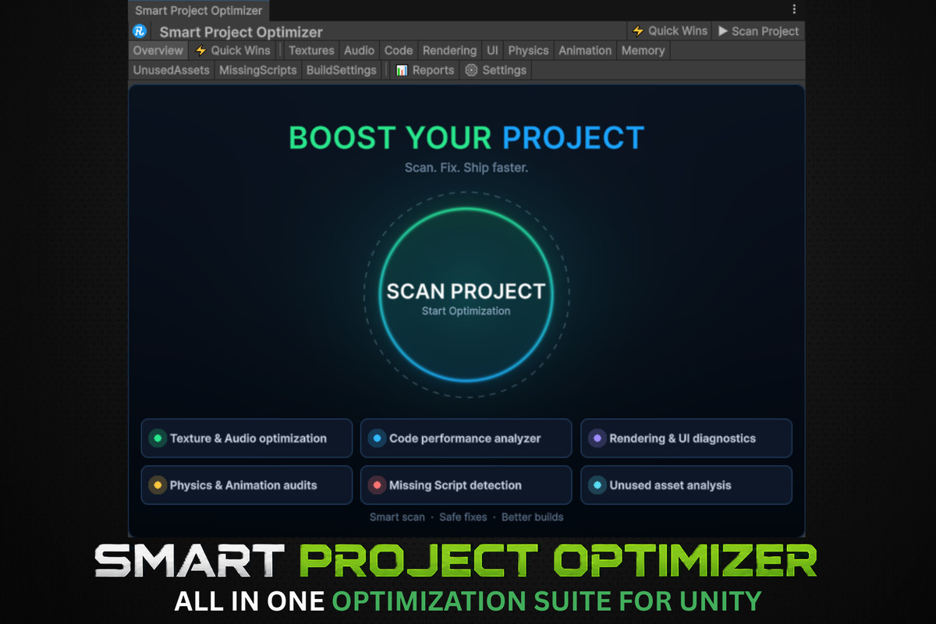Click the gear icon beside Settings
The height and width of the screenshot is (624, 936).
(471, 70)
